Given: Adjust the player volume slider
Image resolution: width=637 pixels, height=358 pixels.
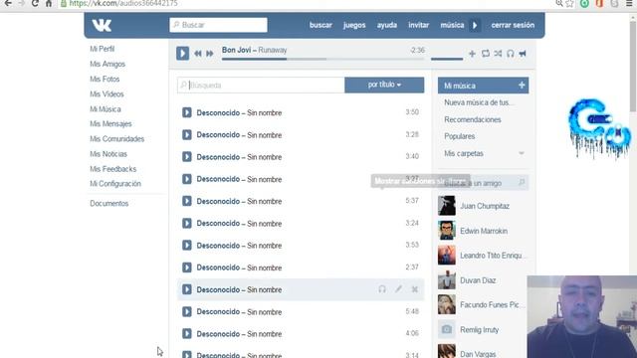Looking at the screenshot, I should pos(447,59).
